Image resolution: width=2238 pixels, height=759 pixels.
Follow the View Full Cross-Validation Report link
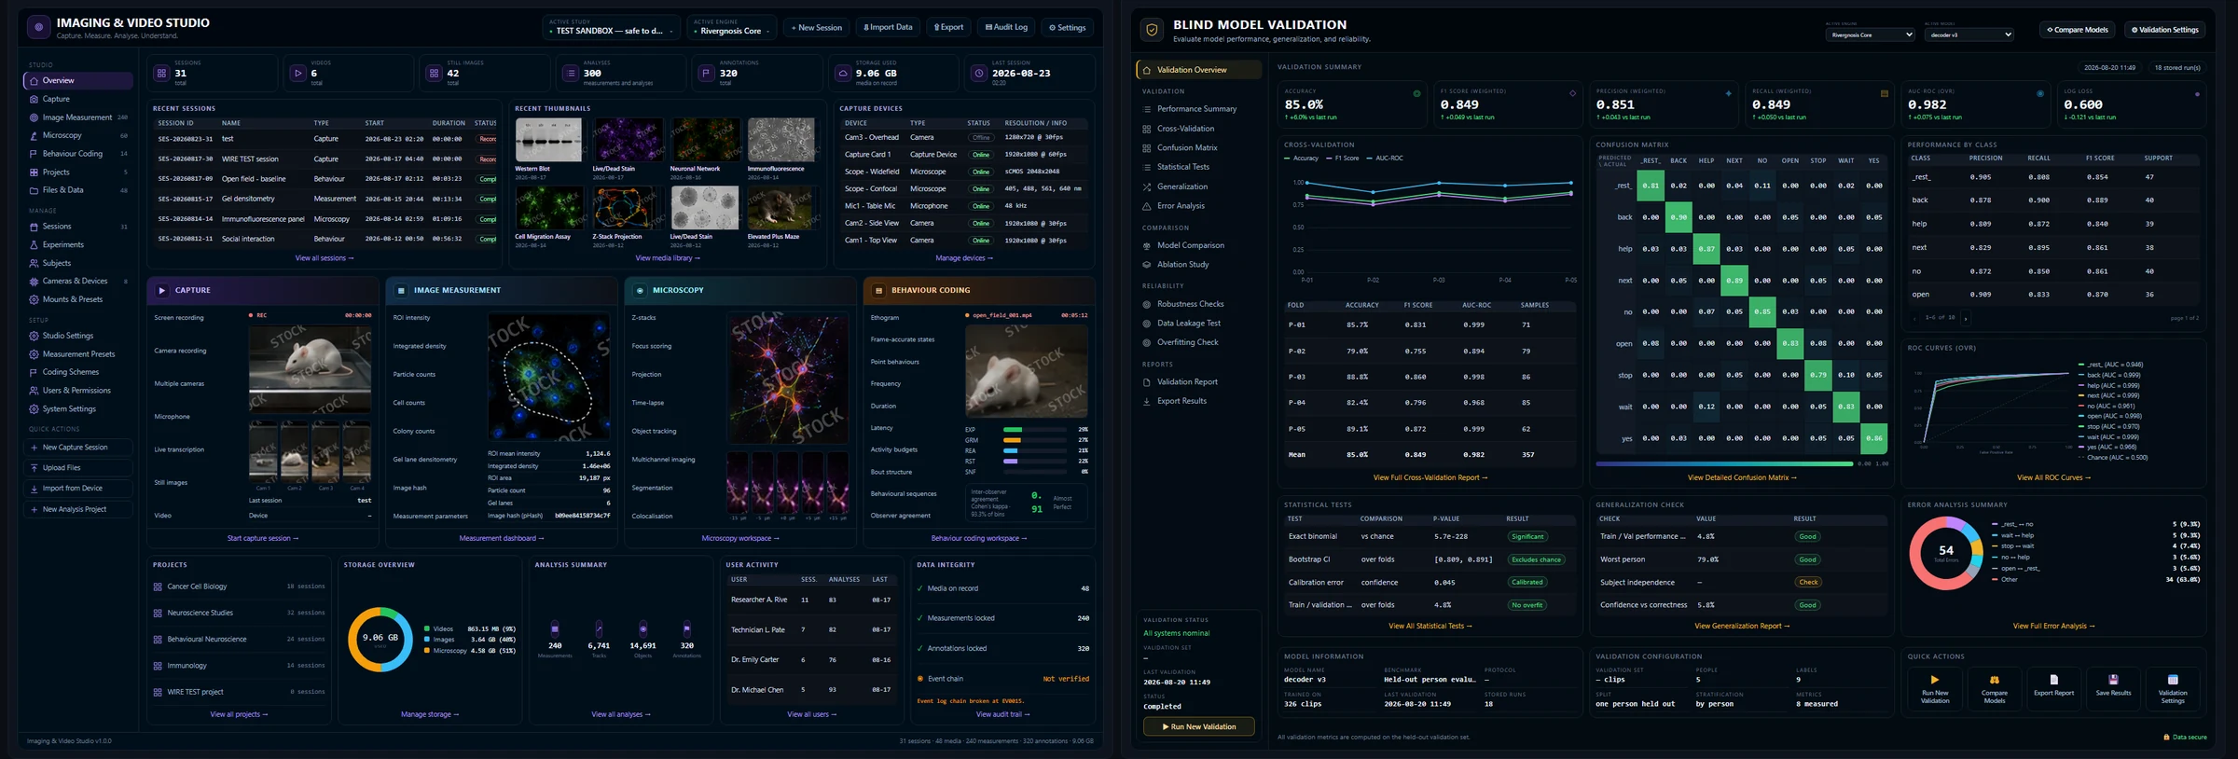point(1430,477)
